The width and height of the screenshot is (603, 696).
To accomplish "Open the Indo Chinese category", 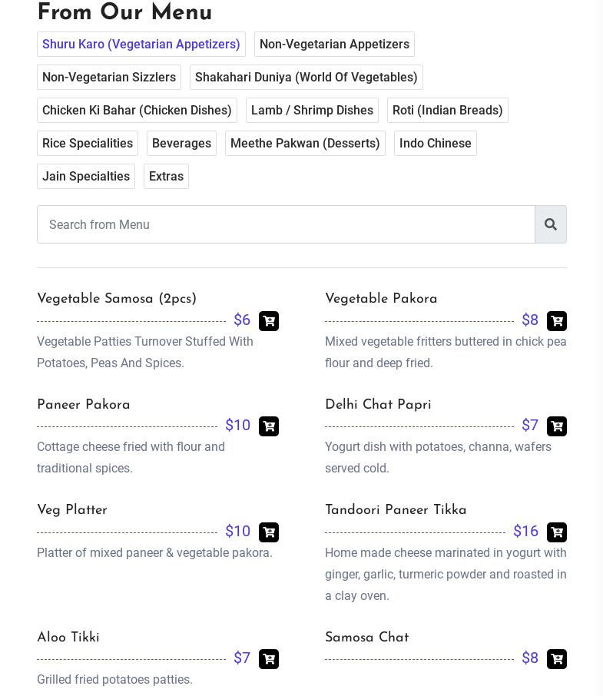I will [x=436, y=144].
